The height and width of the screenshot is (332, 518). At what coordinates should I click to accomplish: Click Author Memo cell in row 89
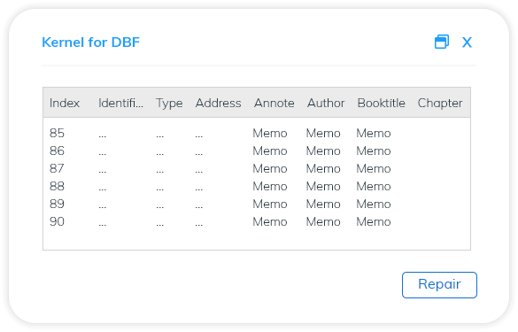click(323, 204)
